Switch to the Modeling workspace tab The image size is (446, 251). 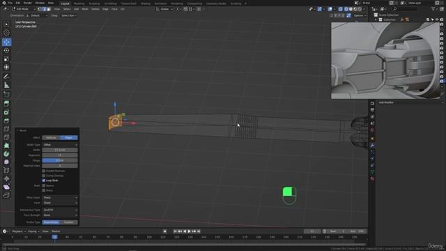tap(79, 3)
